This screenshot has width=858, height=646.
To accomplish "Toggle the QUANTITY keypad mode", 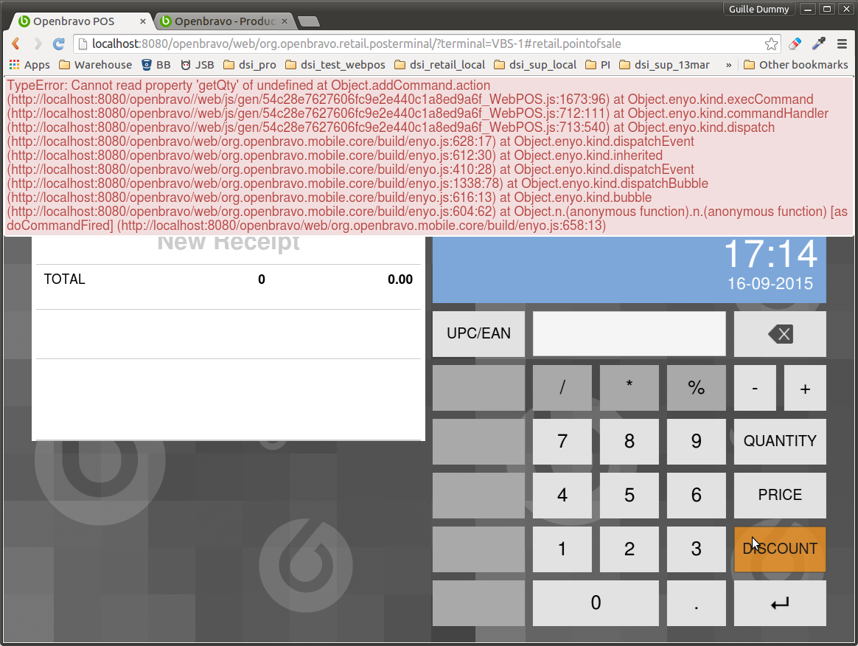I will [780, 442].
